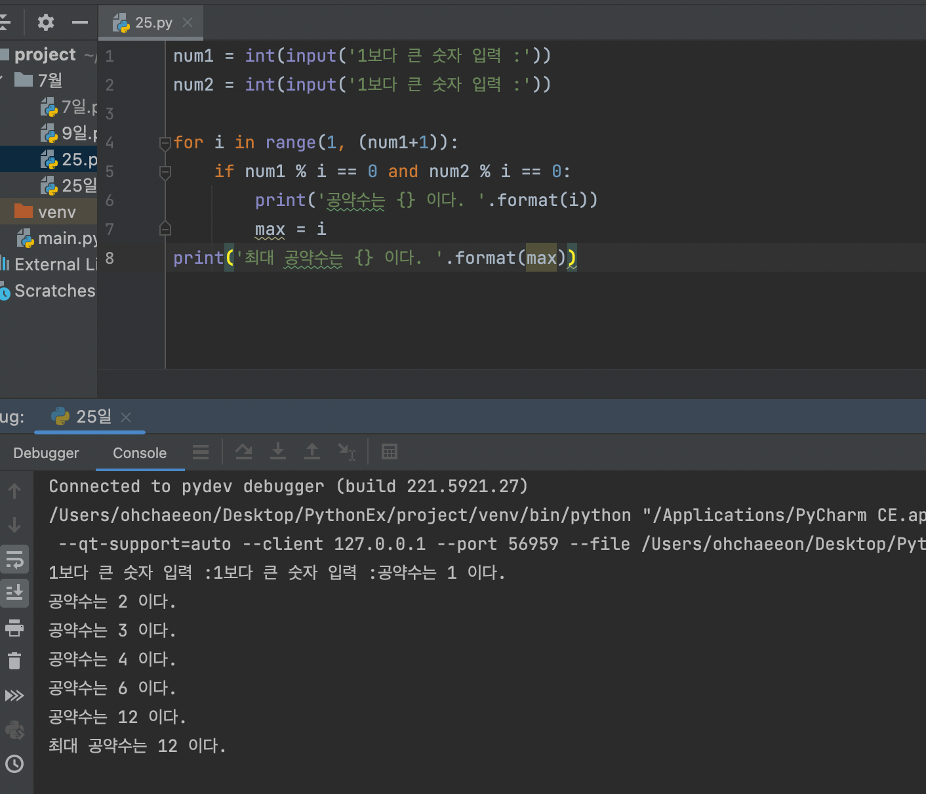This screenshot has height=794, width=926.
Task: Click the Run to Cursor debug icon
Action: 346,451
